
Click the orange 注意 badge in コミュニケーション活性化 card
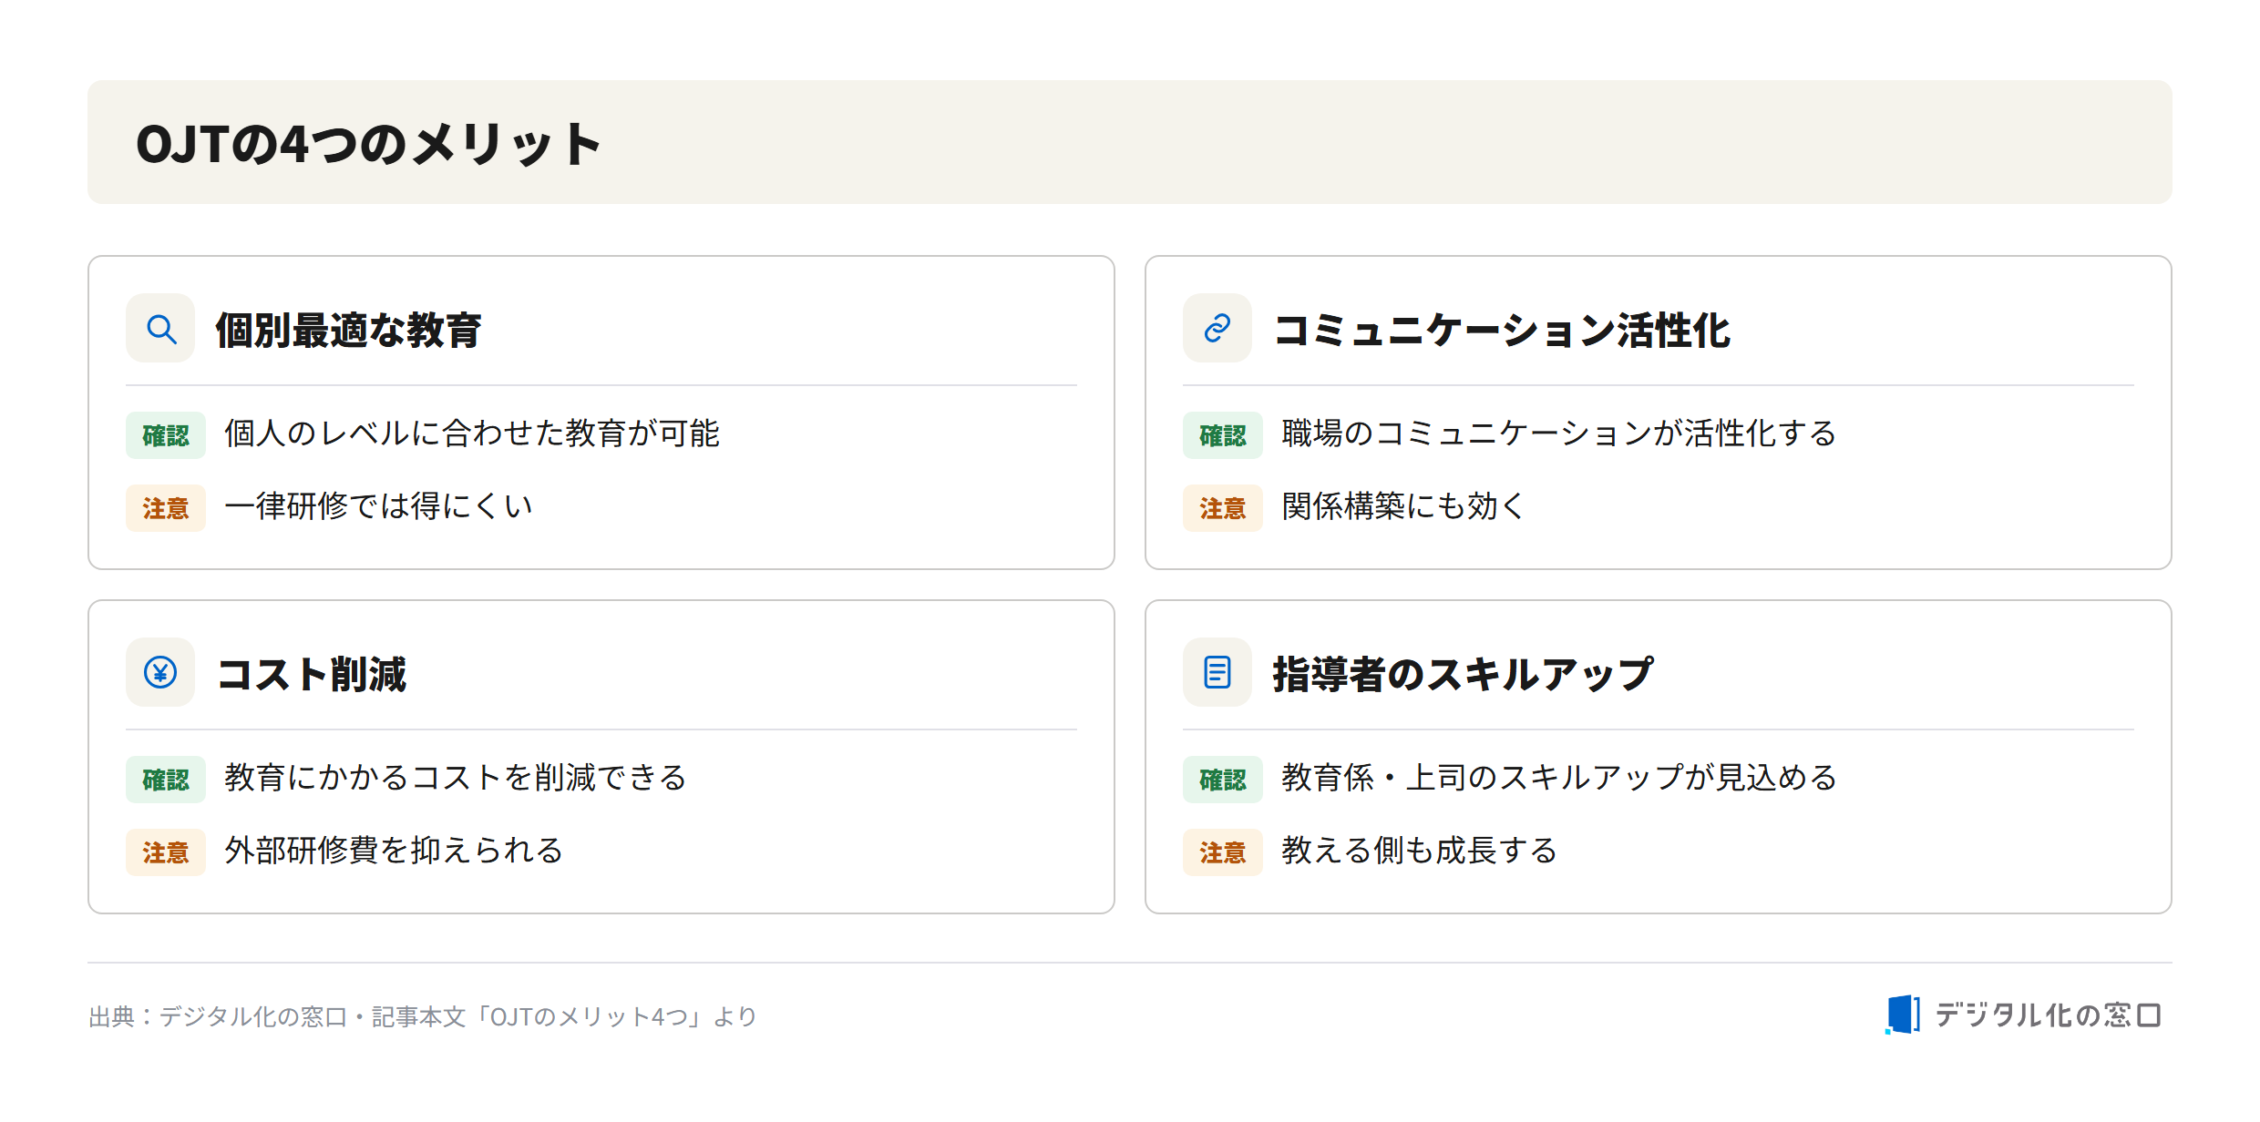point(1223,508)
